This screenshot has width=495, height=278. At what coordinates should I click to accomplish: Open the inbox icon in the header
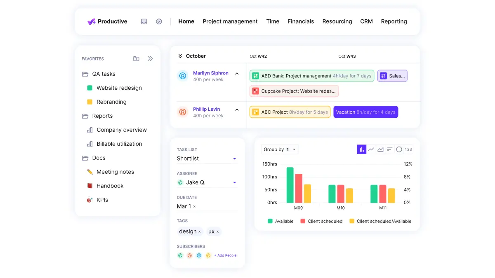click(x=144, y=21)
